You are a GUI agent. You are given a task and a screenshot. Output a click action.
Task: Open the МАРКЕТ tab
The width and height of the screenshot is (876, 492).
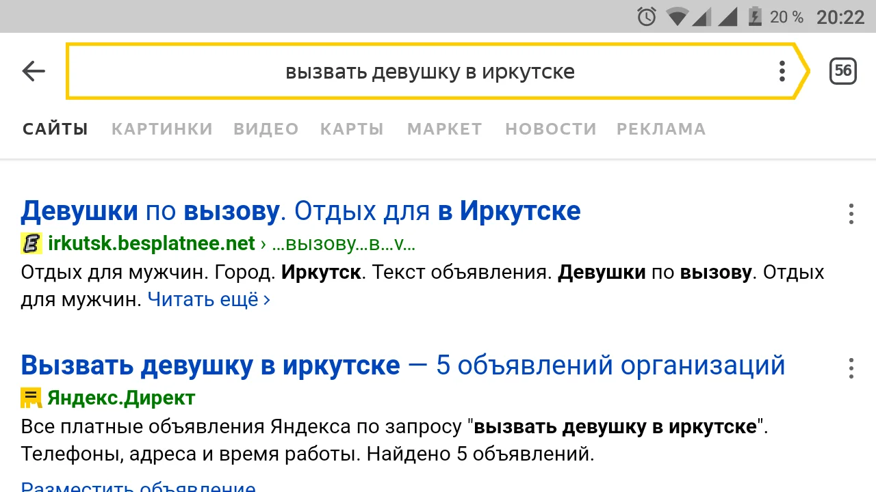click(x=444, y=128)
